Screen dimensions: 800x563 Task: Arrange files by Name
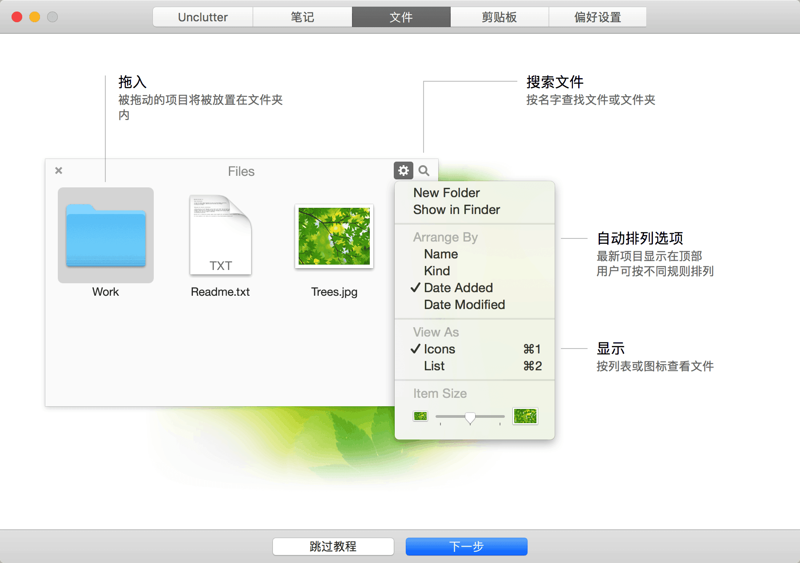coord(474,254)
